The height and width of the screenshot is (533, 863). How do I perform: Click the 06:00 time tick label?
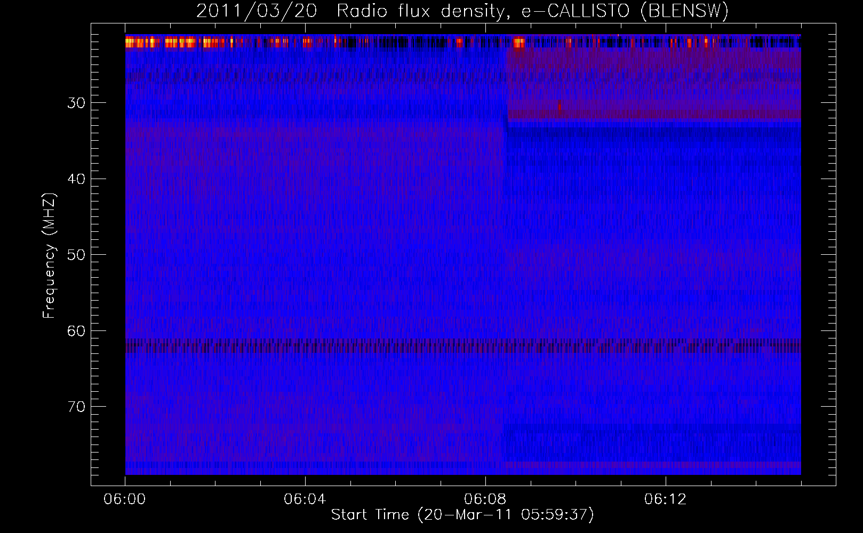(125, 499)
